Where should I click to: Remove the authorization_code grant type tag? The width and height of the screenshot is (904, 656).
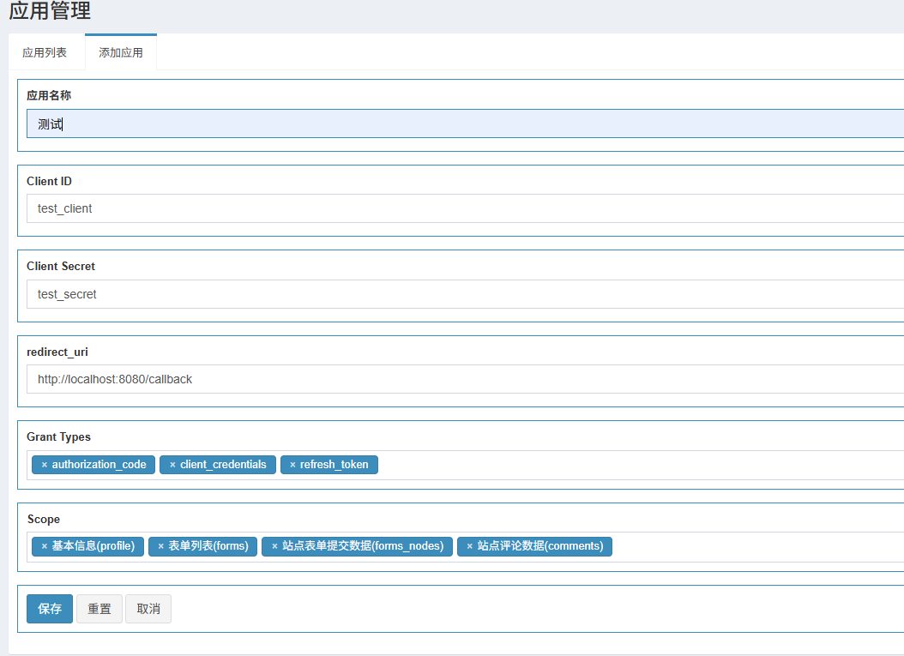pos(45,465)
